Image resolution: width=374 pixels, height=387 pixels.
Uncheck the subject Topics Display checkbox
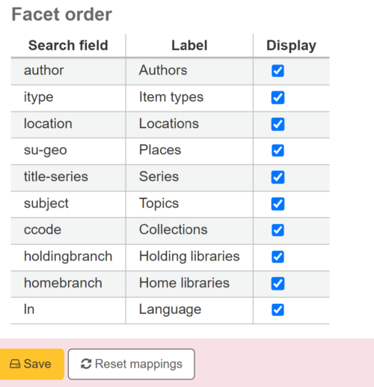click(278, 204)
